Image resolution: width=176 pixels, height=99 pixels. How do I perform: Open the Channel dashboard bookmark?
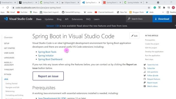[x=105, y=12]
